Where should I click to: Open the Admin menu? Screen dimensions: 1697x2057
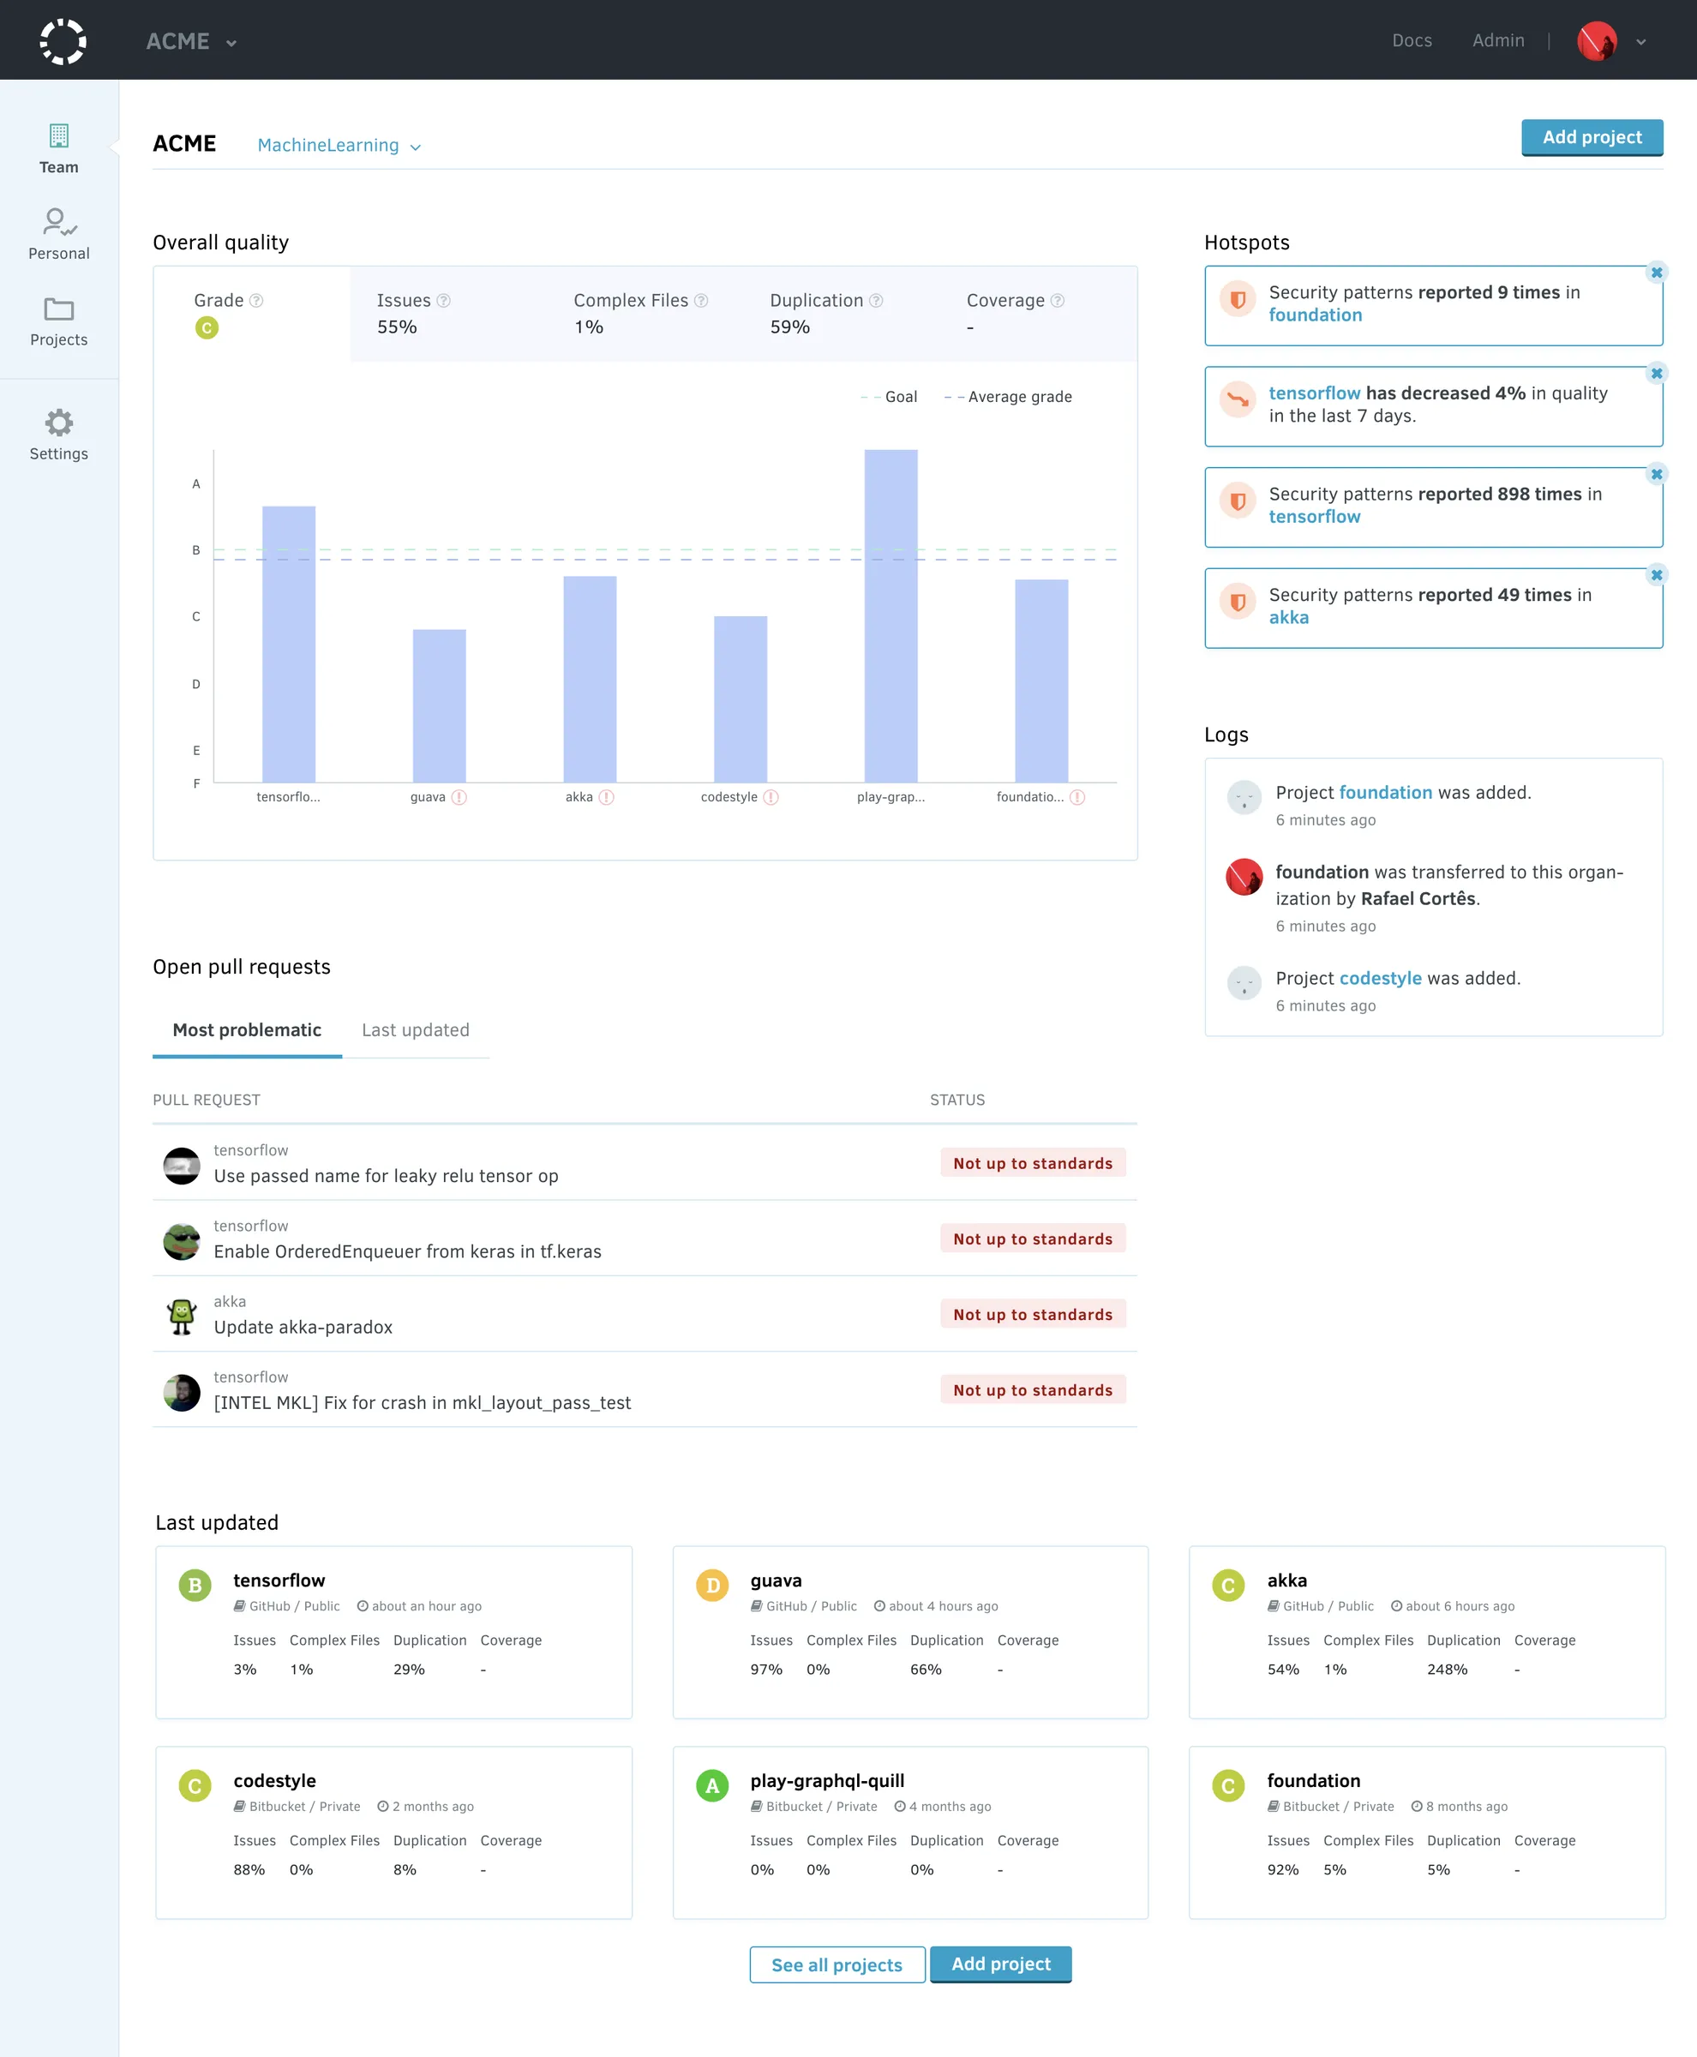click(x=1497, y=40)
